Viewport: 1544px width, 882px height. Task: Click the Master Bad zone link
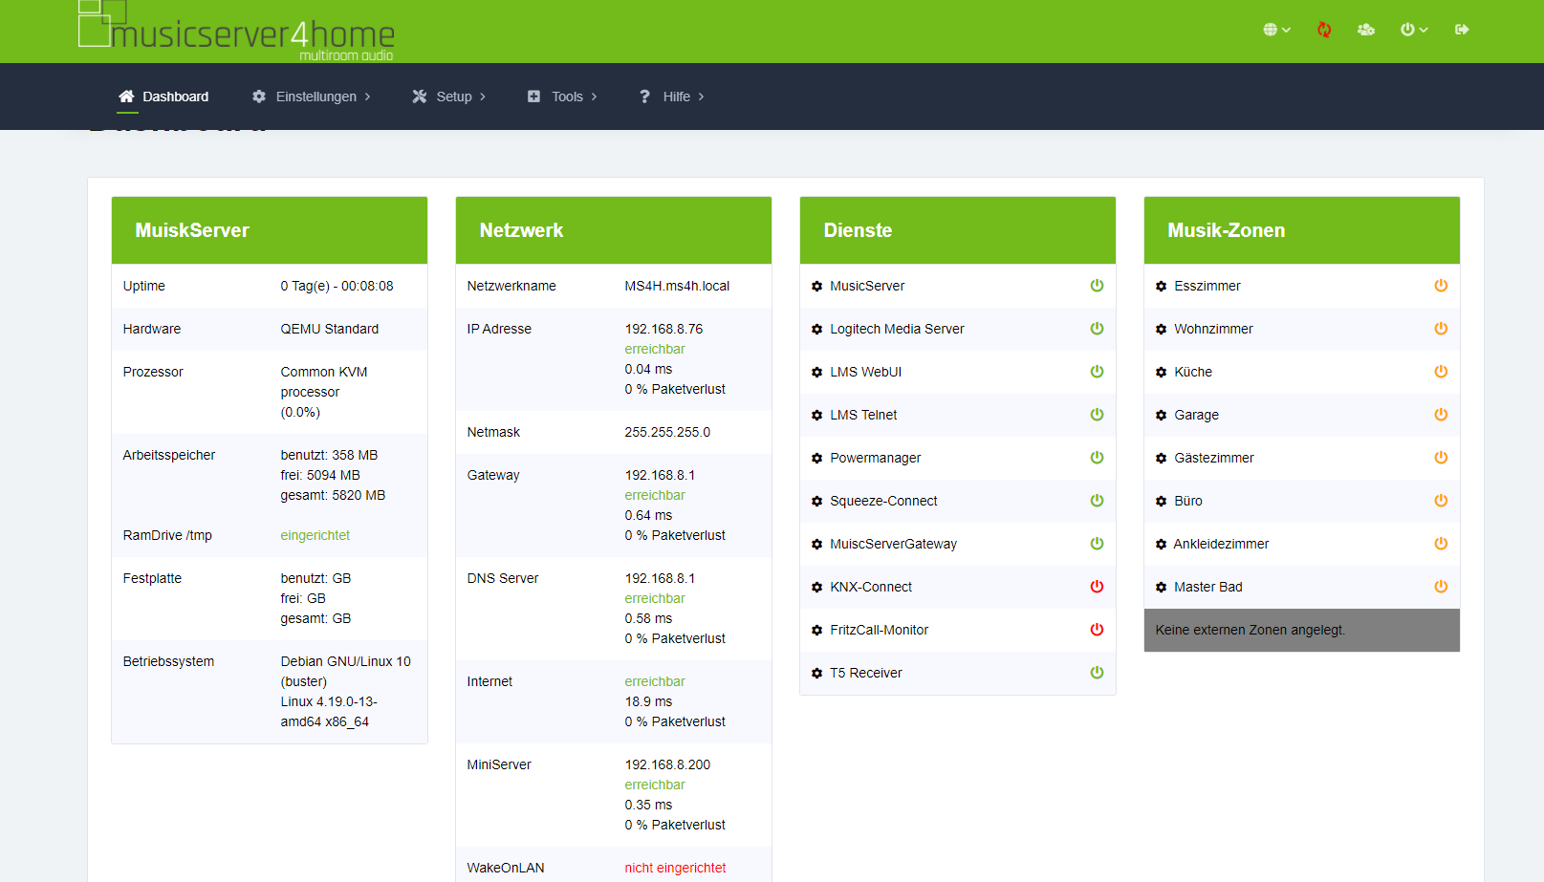pyautogui.click(x=1207, y=587)
